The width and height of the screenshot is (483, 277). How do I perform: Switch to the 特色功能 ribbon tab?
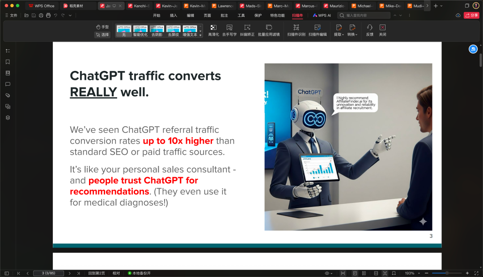coord(277,15)
